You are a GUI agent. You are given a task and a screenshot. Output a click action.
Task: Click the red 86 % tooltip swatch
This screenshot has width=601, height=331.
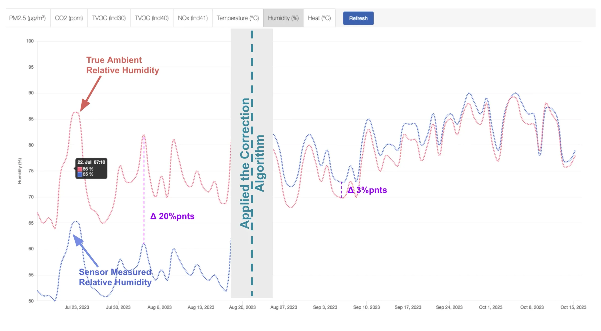click(80, 169)
